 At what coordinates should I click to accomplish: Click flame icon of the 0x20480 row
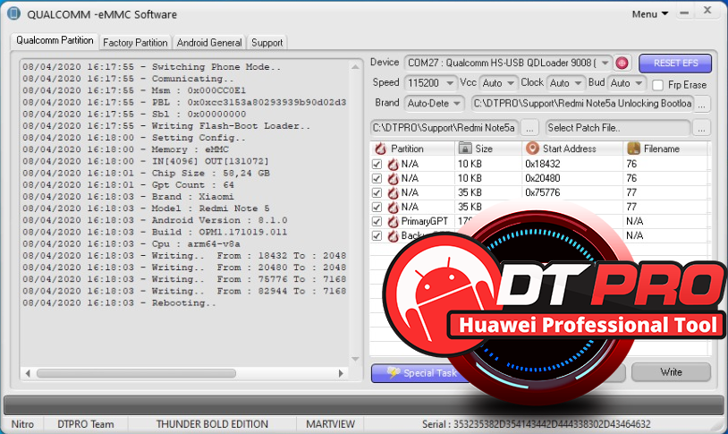click(394, 178)
